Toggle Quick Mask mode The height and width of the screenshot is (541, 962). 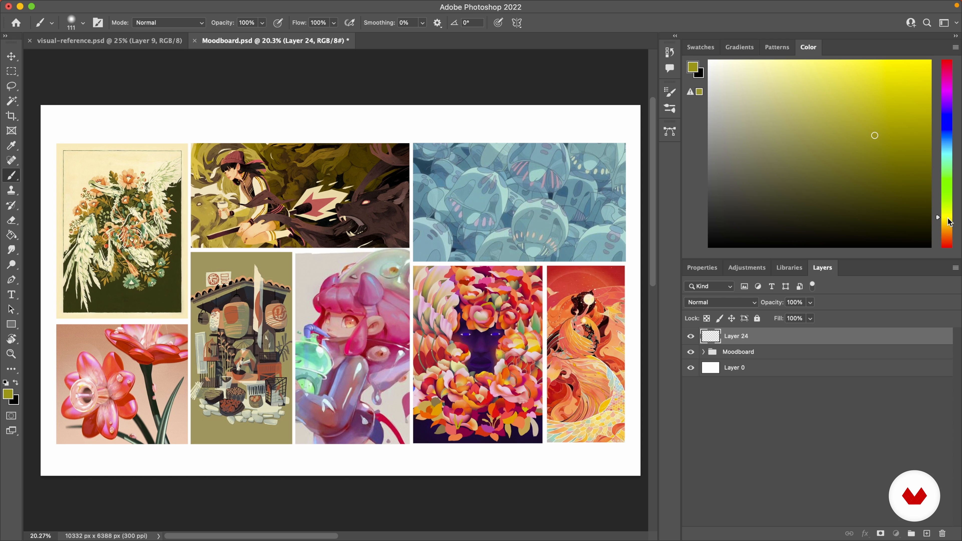pyautogui.click(x=12, y=416)
